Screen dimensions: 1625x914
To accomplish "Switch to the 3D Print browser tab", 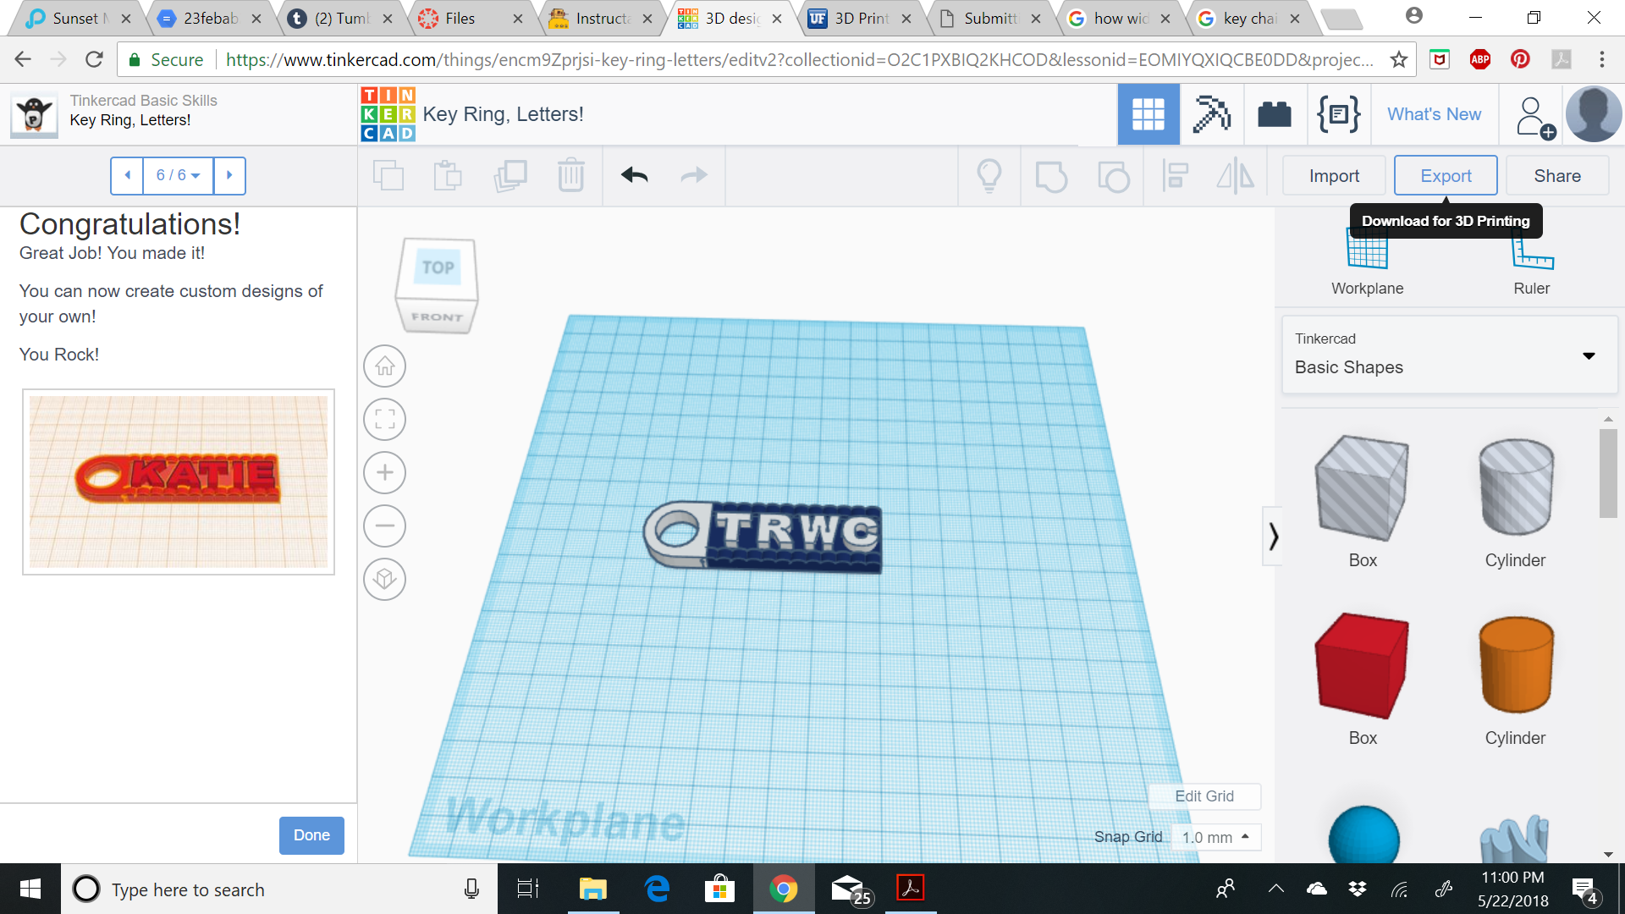I will pyautogui.click(x=861, y=18).
